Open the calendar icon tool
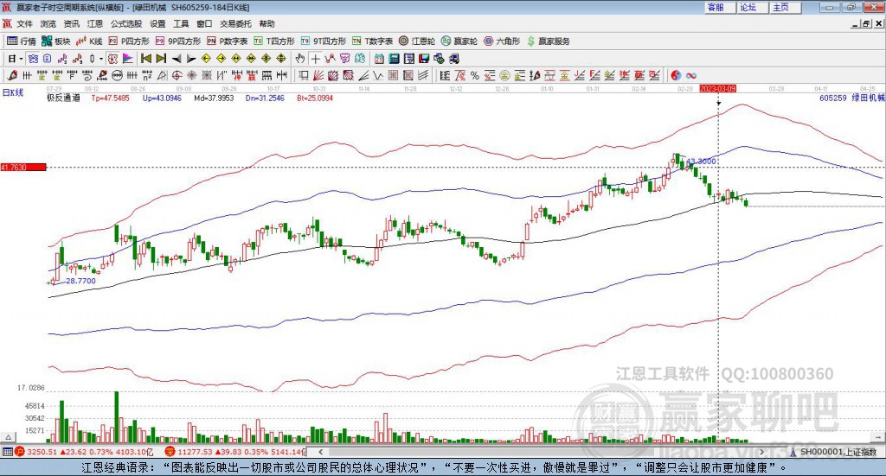The width and height of the screenshot is (886, 476). point(379,59)
